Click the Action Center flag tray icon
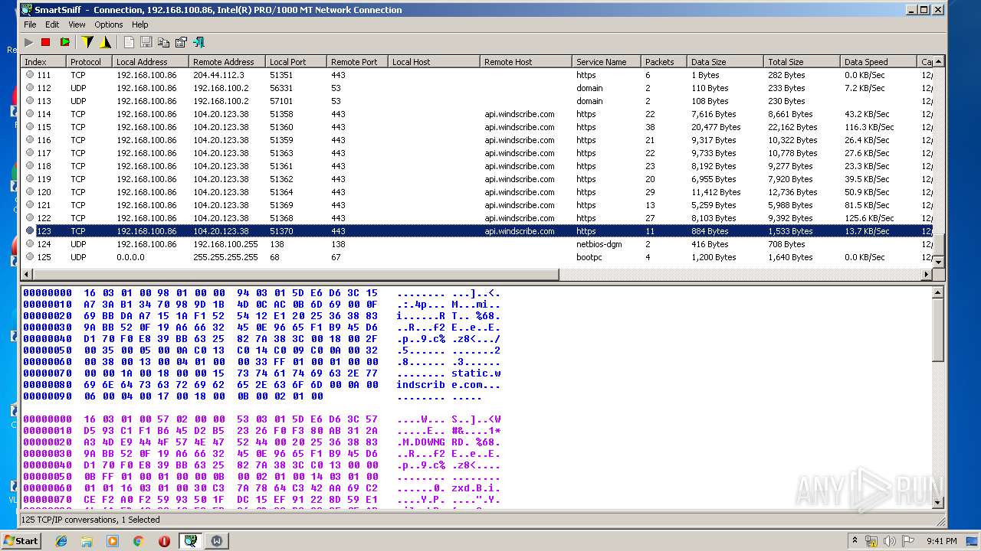This screenshot has width=981, height=551. pos(907,541)
